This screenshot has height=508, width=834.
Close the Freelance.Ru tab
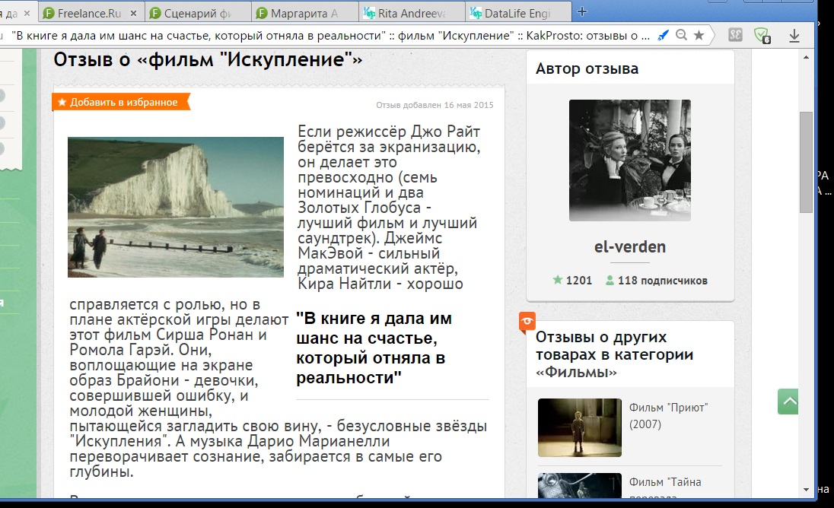point(133,13)
